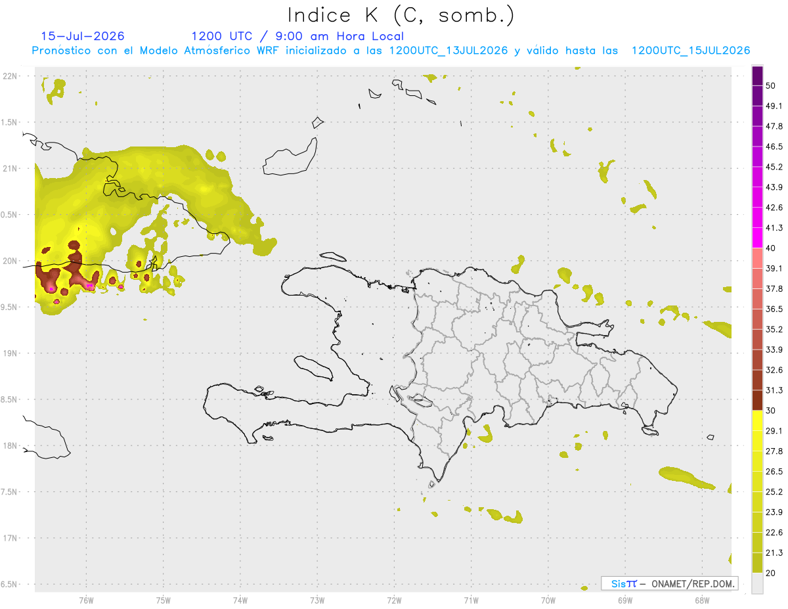Click the '76W' longitude axis label
Image resolution: width=788 pixels, height=609 pixels.
(x=86, y=600)
